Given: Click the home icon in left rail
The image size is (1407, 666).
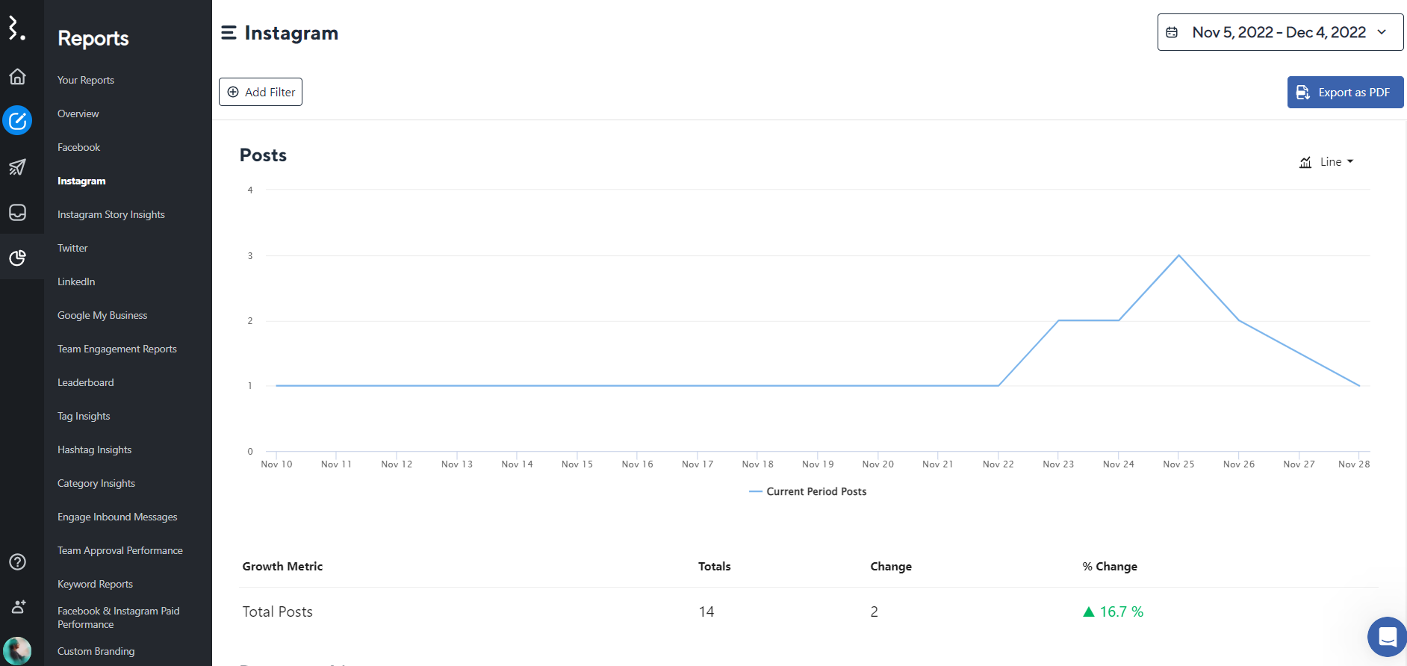Looking at the screenshot, I should coord(17,77).
